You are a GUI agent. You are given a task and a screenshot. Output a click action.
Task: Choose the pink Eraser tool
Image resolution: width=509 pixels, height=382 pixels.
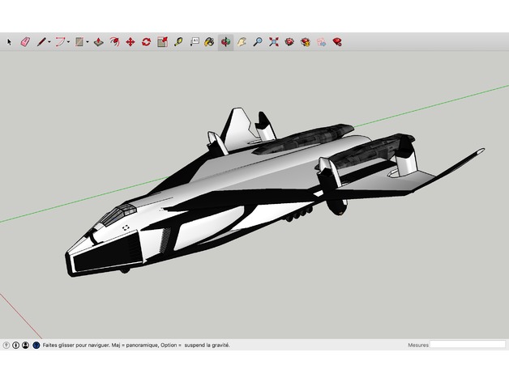coord(25,42)
